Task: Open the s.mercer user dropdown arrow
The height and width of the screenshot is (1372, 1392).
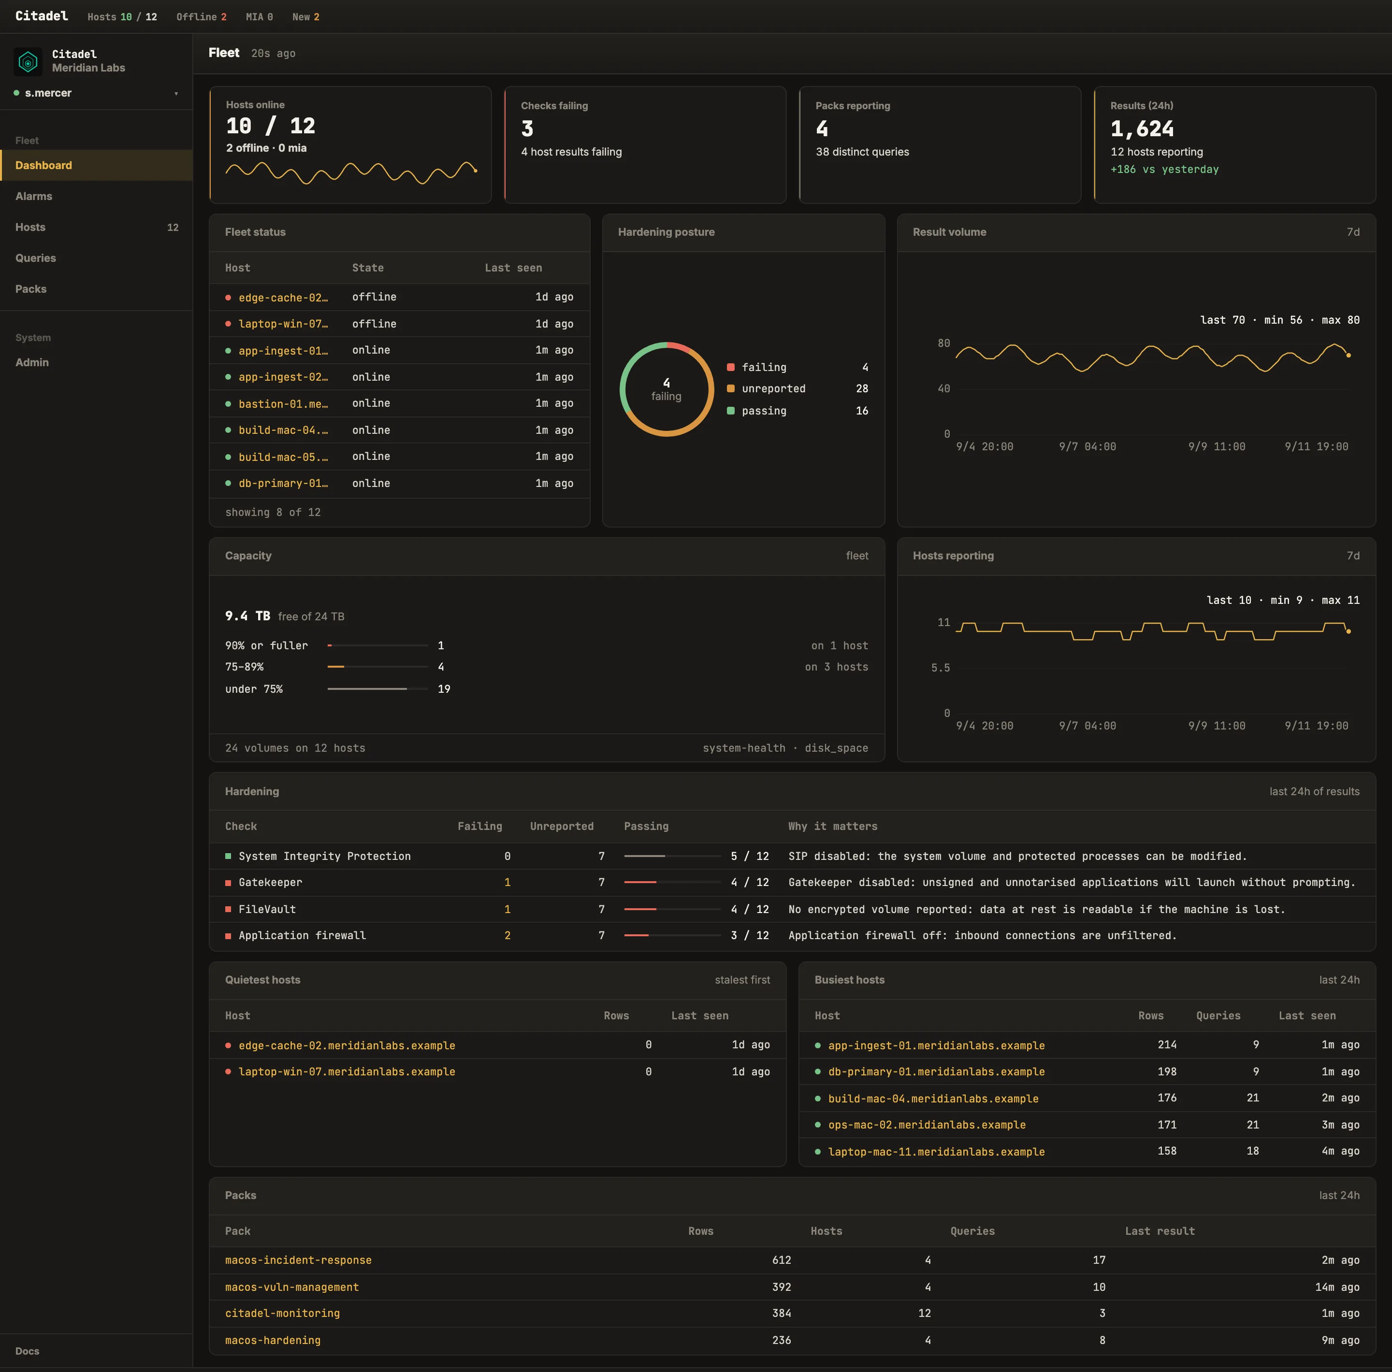Action: click(176, 94)
